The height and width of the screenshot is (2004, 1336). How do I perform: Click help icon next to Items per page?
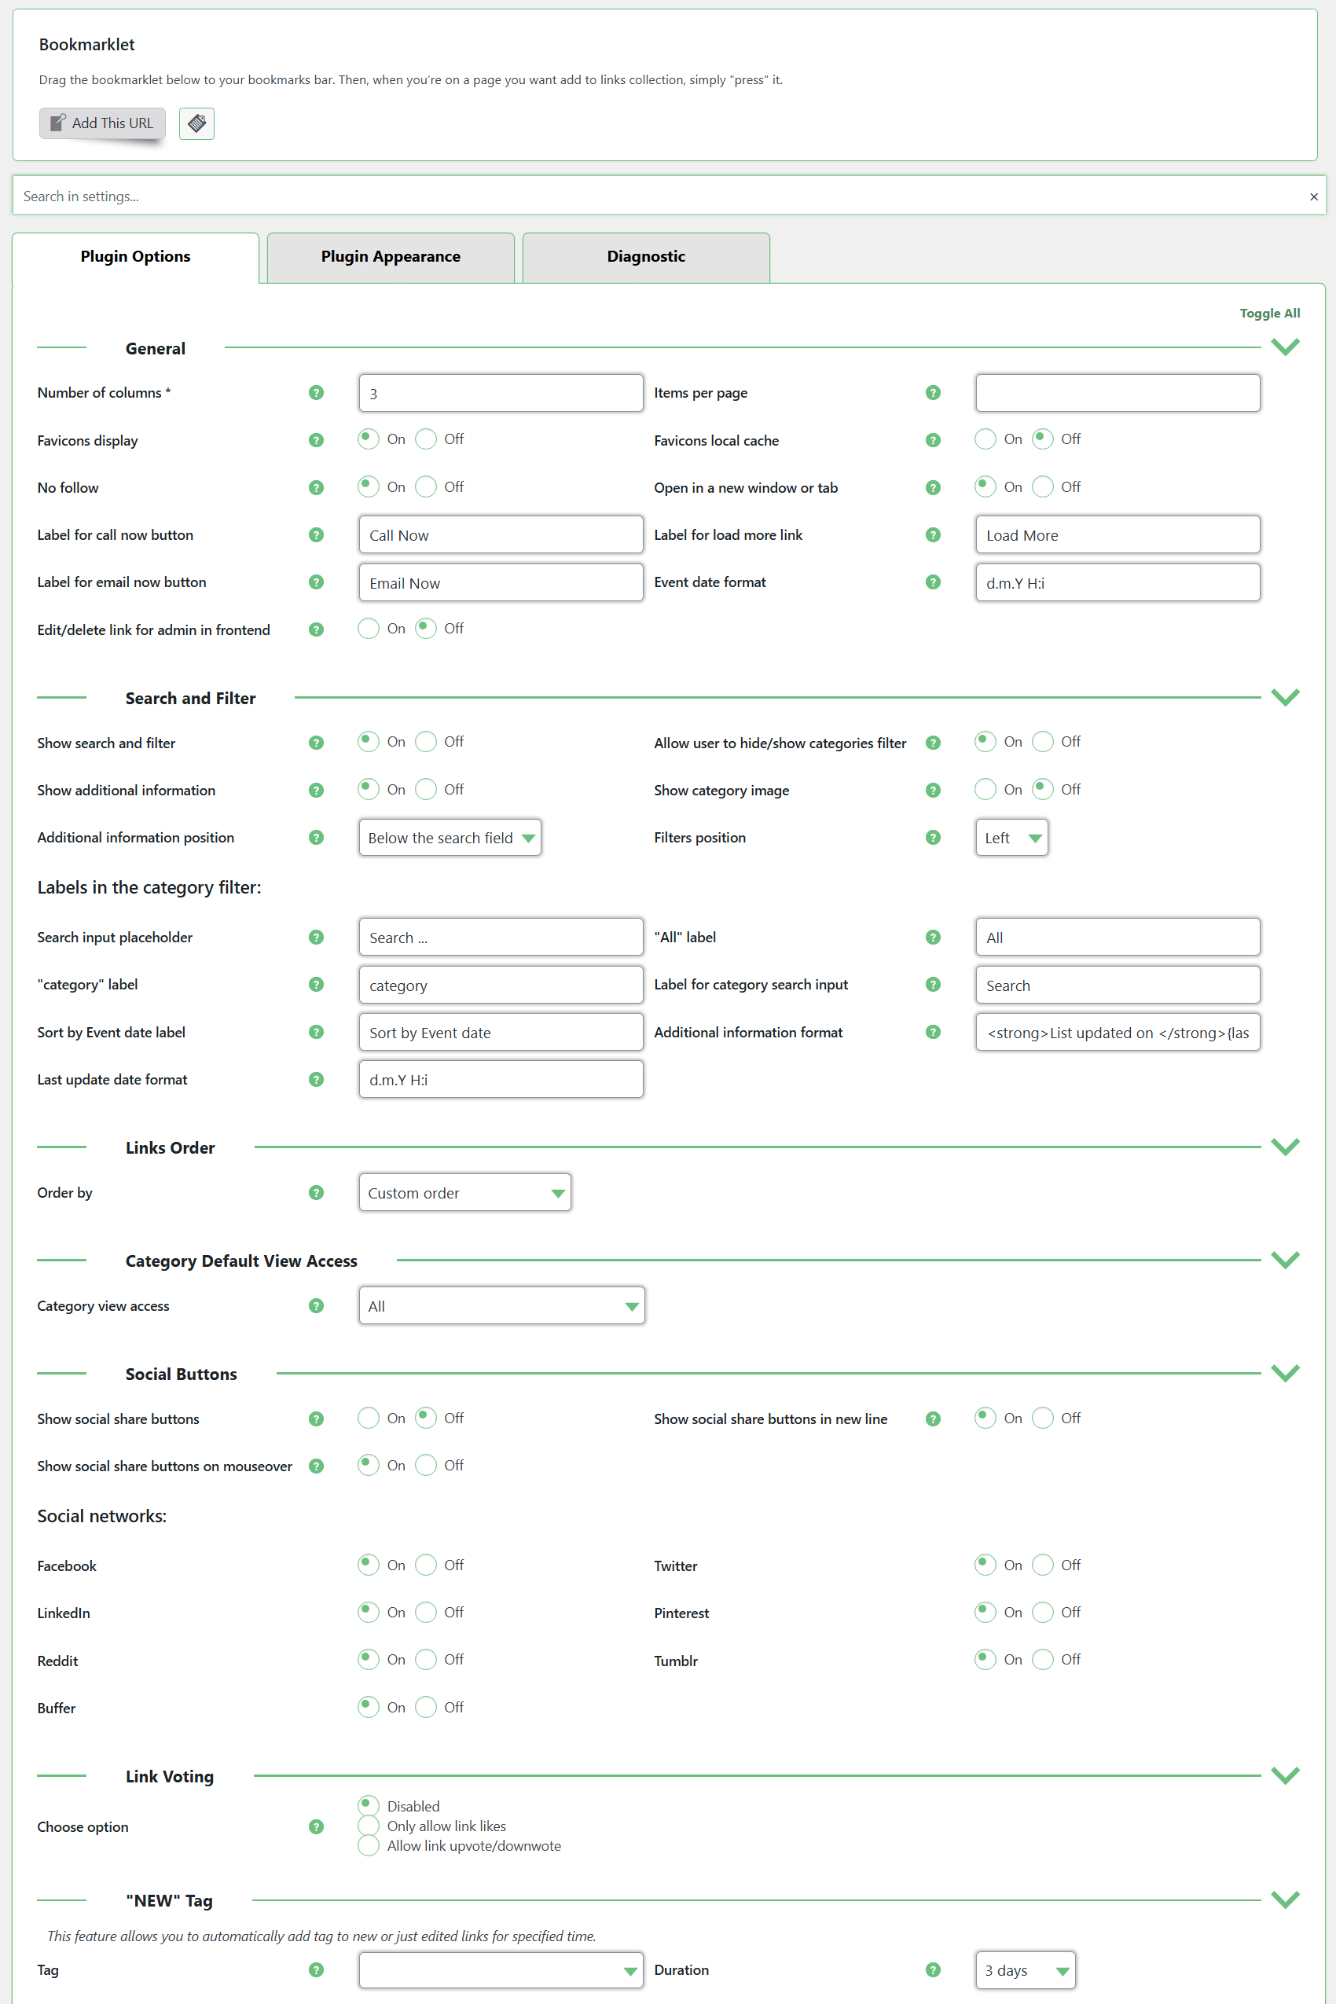932,393
